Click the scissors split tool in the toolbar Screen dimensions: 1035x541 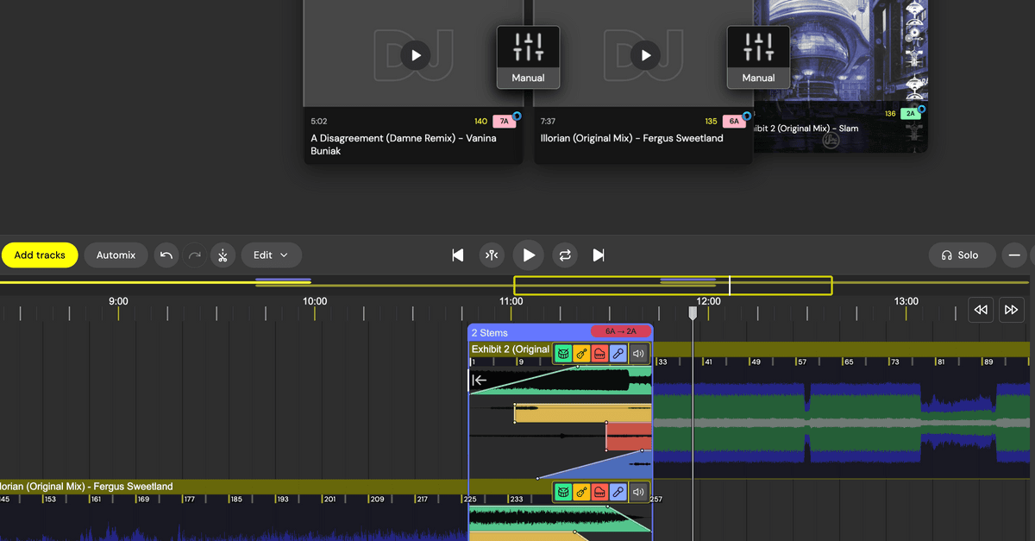coord(223,255)
